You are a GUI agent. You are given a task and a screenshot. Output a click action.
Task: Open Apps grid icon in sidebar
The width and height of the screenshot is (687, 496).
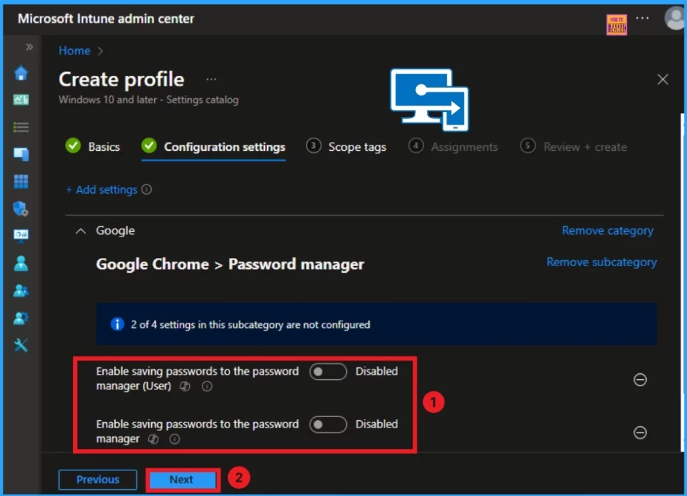coord(21,181)
